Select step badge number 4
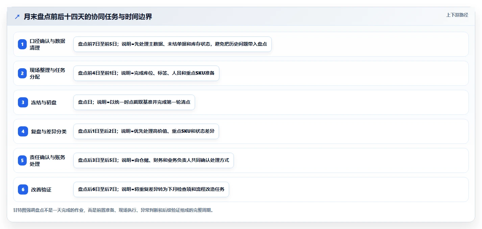Viewport: 482px width, 229px height. tap(23, 131)
